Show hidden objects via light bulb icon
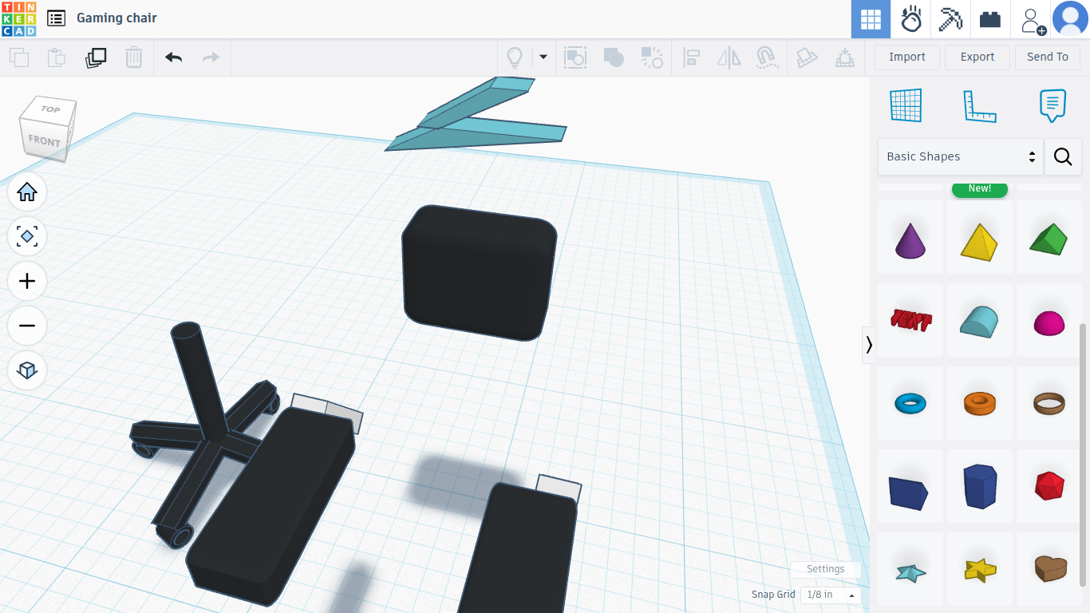The image size is (1090, 613). pos(515,57)
